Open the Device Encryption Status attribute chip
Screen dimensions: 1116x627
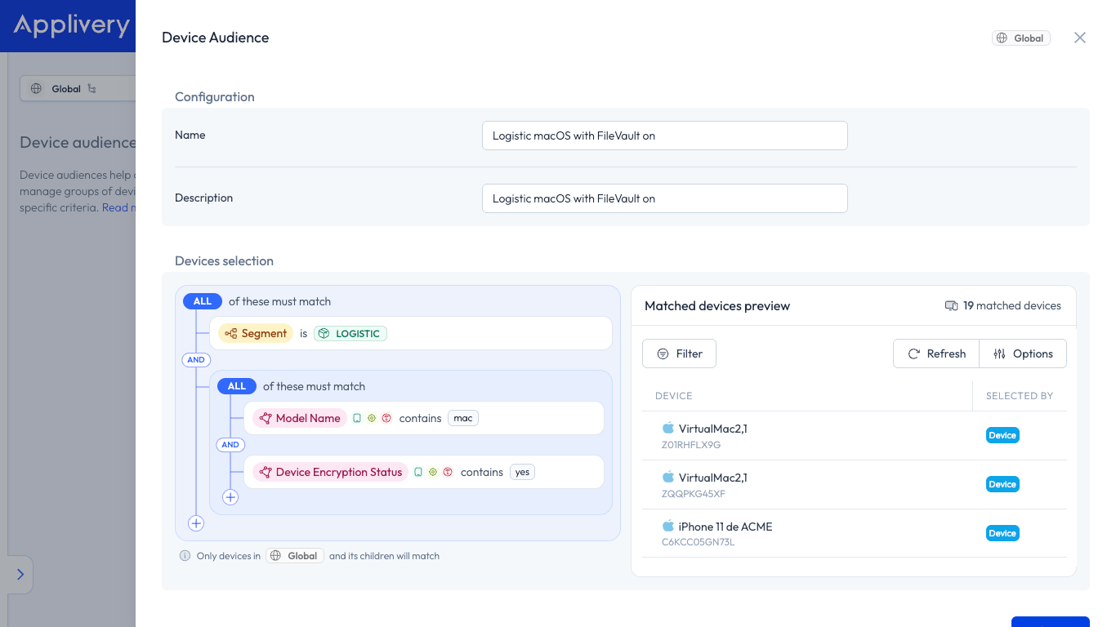click(330, 472)
